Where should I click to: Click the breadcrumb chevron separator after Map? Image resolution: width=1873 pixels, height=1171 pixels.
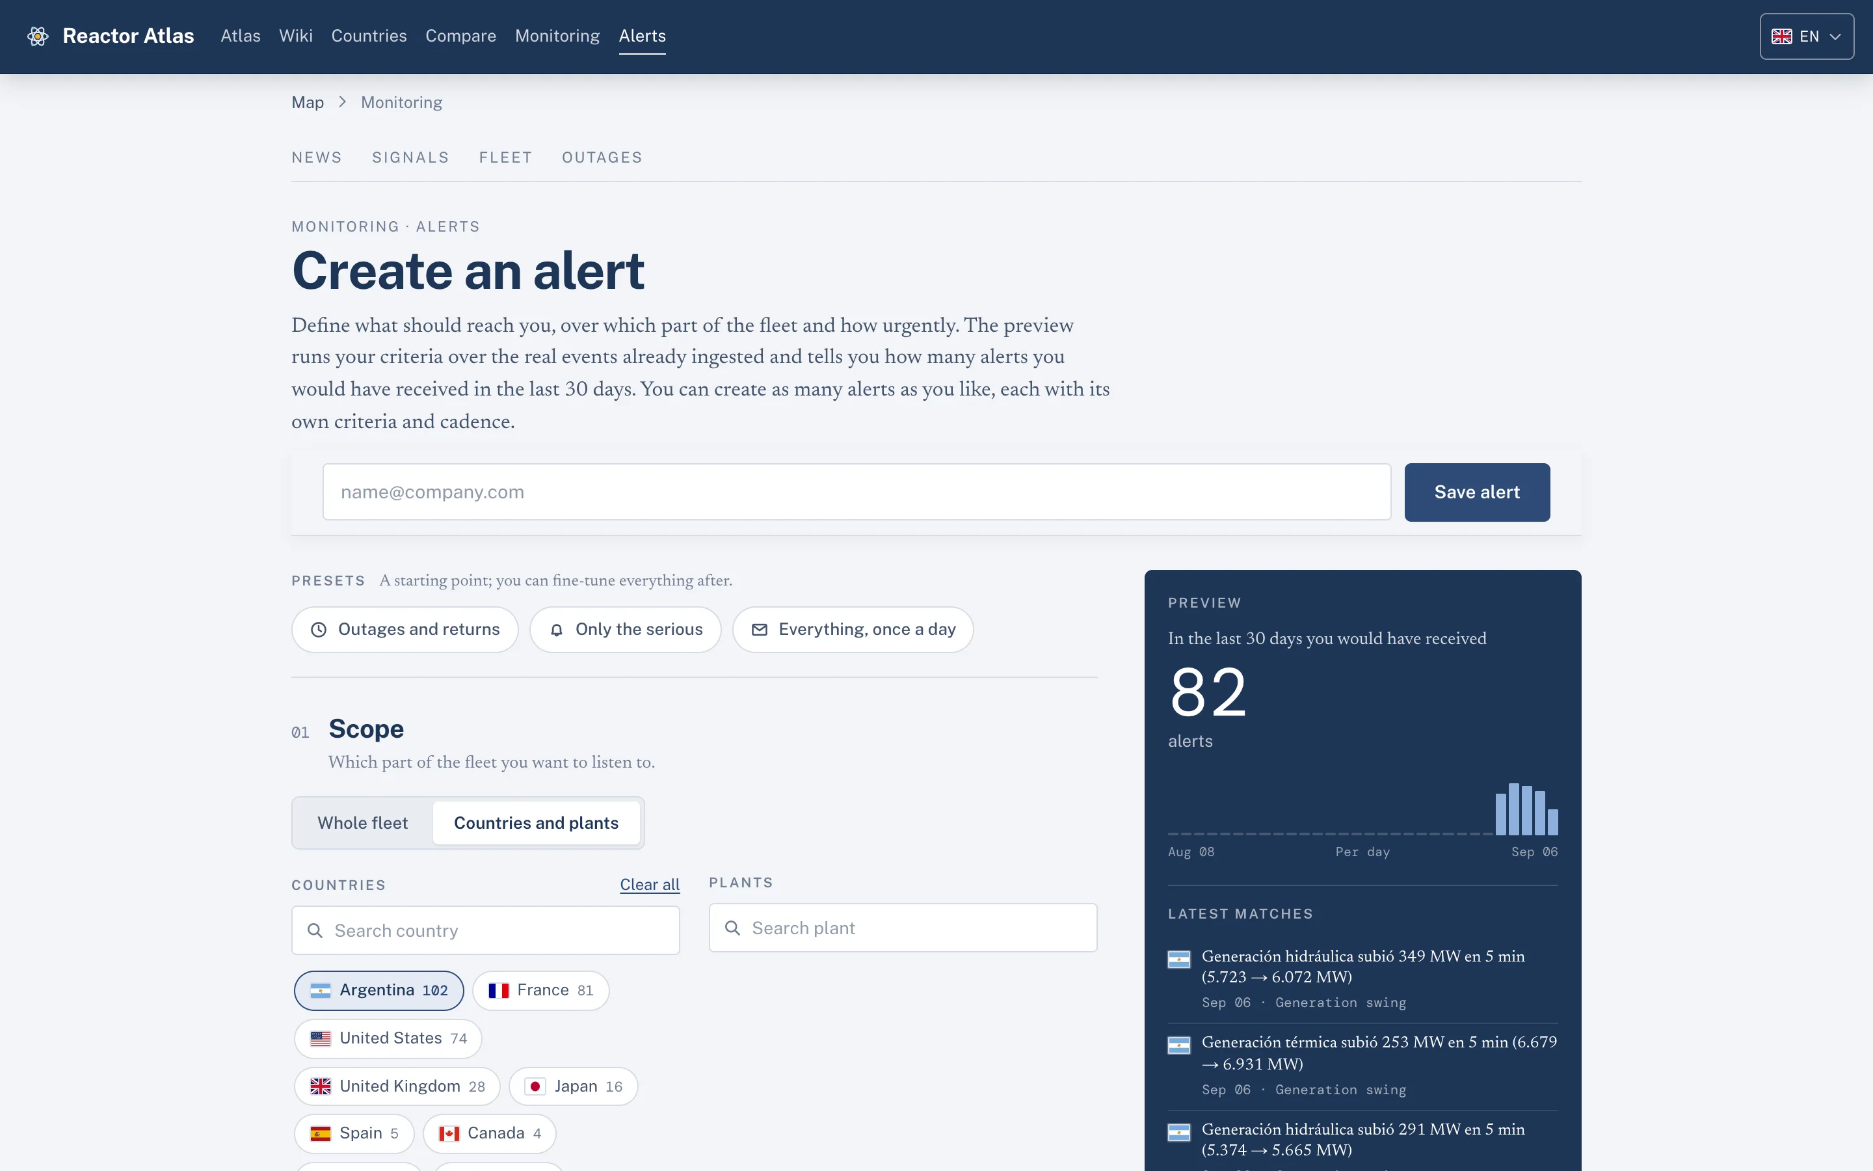[x=342, y=102]
